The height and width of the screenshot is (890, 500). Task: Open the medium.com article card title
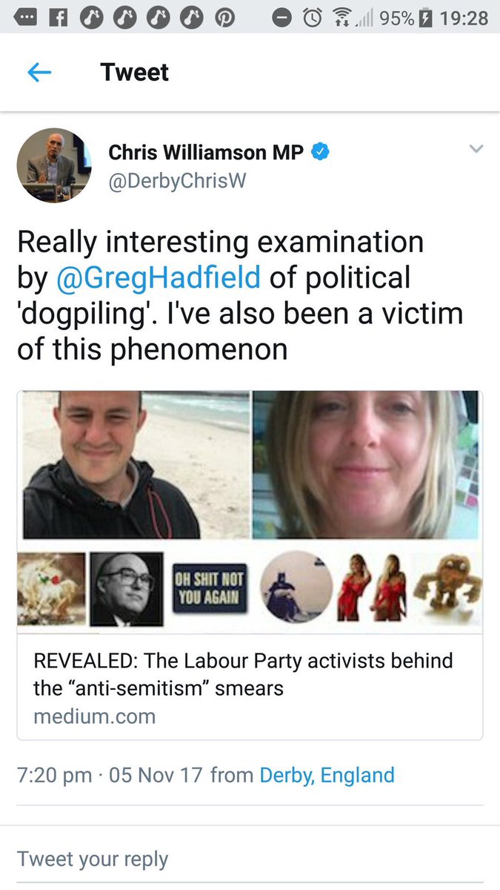(243, 673)
